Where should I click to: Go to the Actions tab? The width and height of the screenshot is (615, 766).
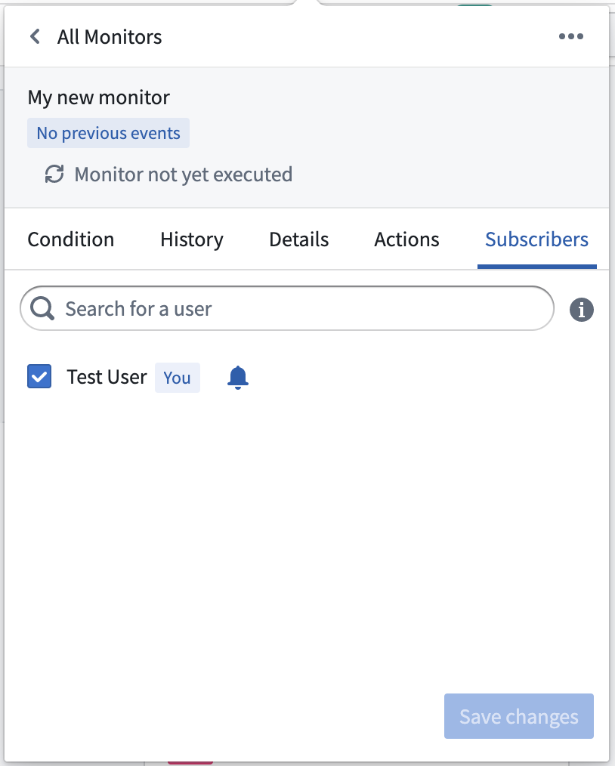pyautogui.click(x=407, y=239)
